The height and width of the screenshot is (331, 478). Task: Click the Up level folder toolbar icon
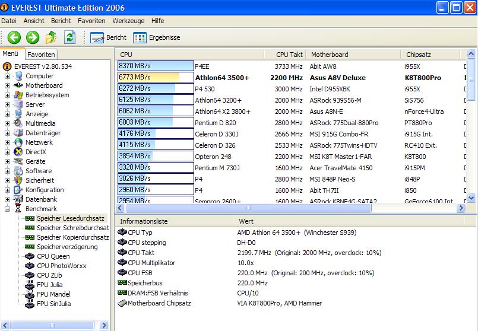click(51, 37)
